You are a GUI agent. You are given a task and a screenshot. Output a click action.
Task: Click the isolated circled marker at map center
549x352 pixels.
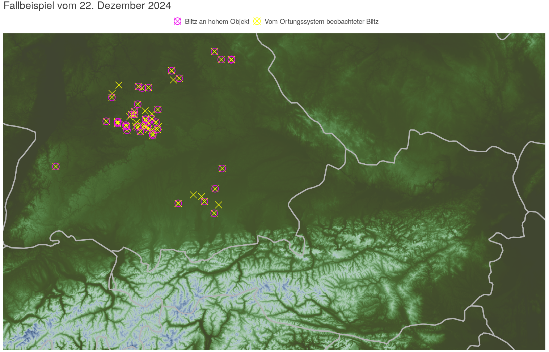[x=222, y=168]
